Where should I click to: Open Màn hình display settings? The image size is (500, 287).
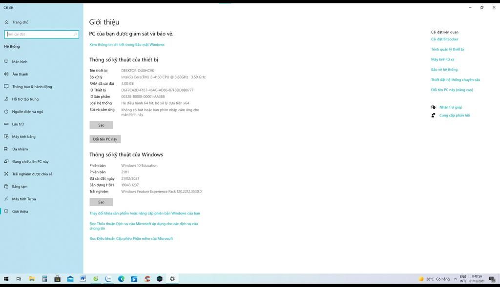(x=20, y=62)
